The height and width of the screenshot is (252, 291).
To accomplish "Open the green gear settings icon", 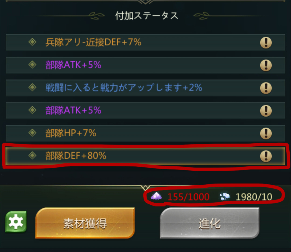I will 16,222.
